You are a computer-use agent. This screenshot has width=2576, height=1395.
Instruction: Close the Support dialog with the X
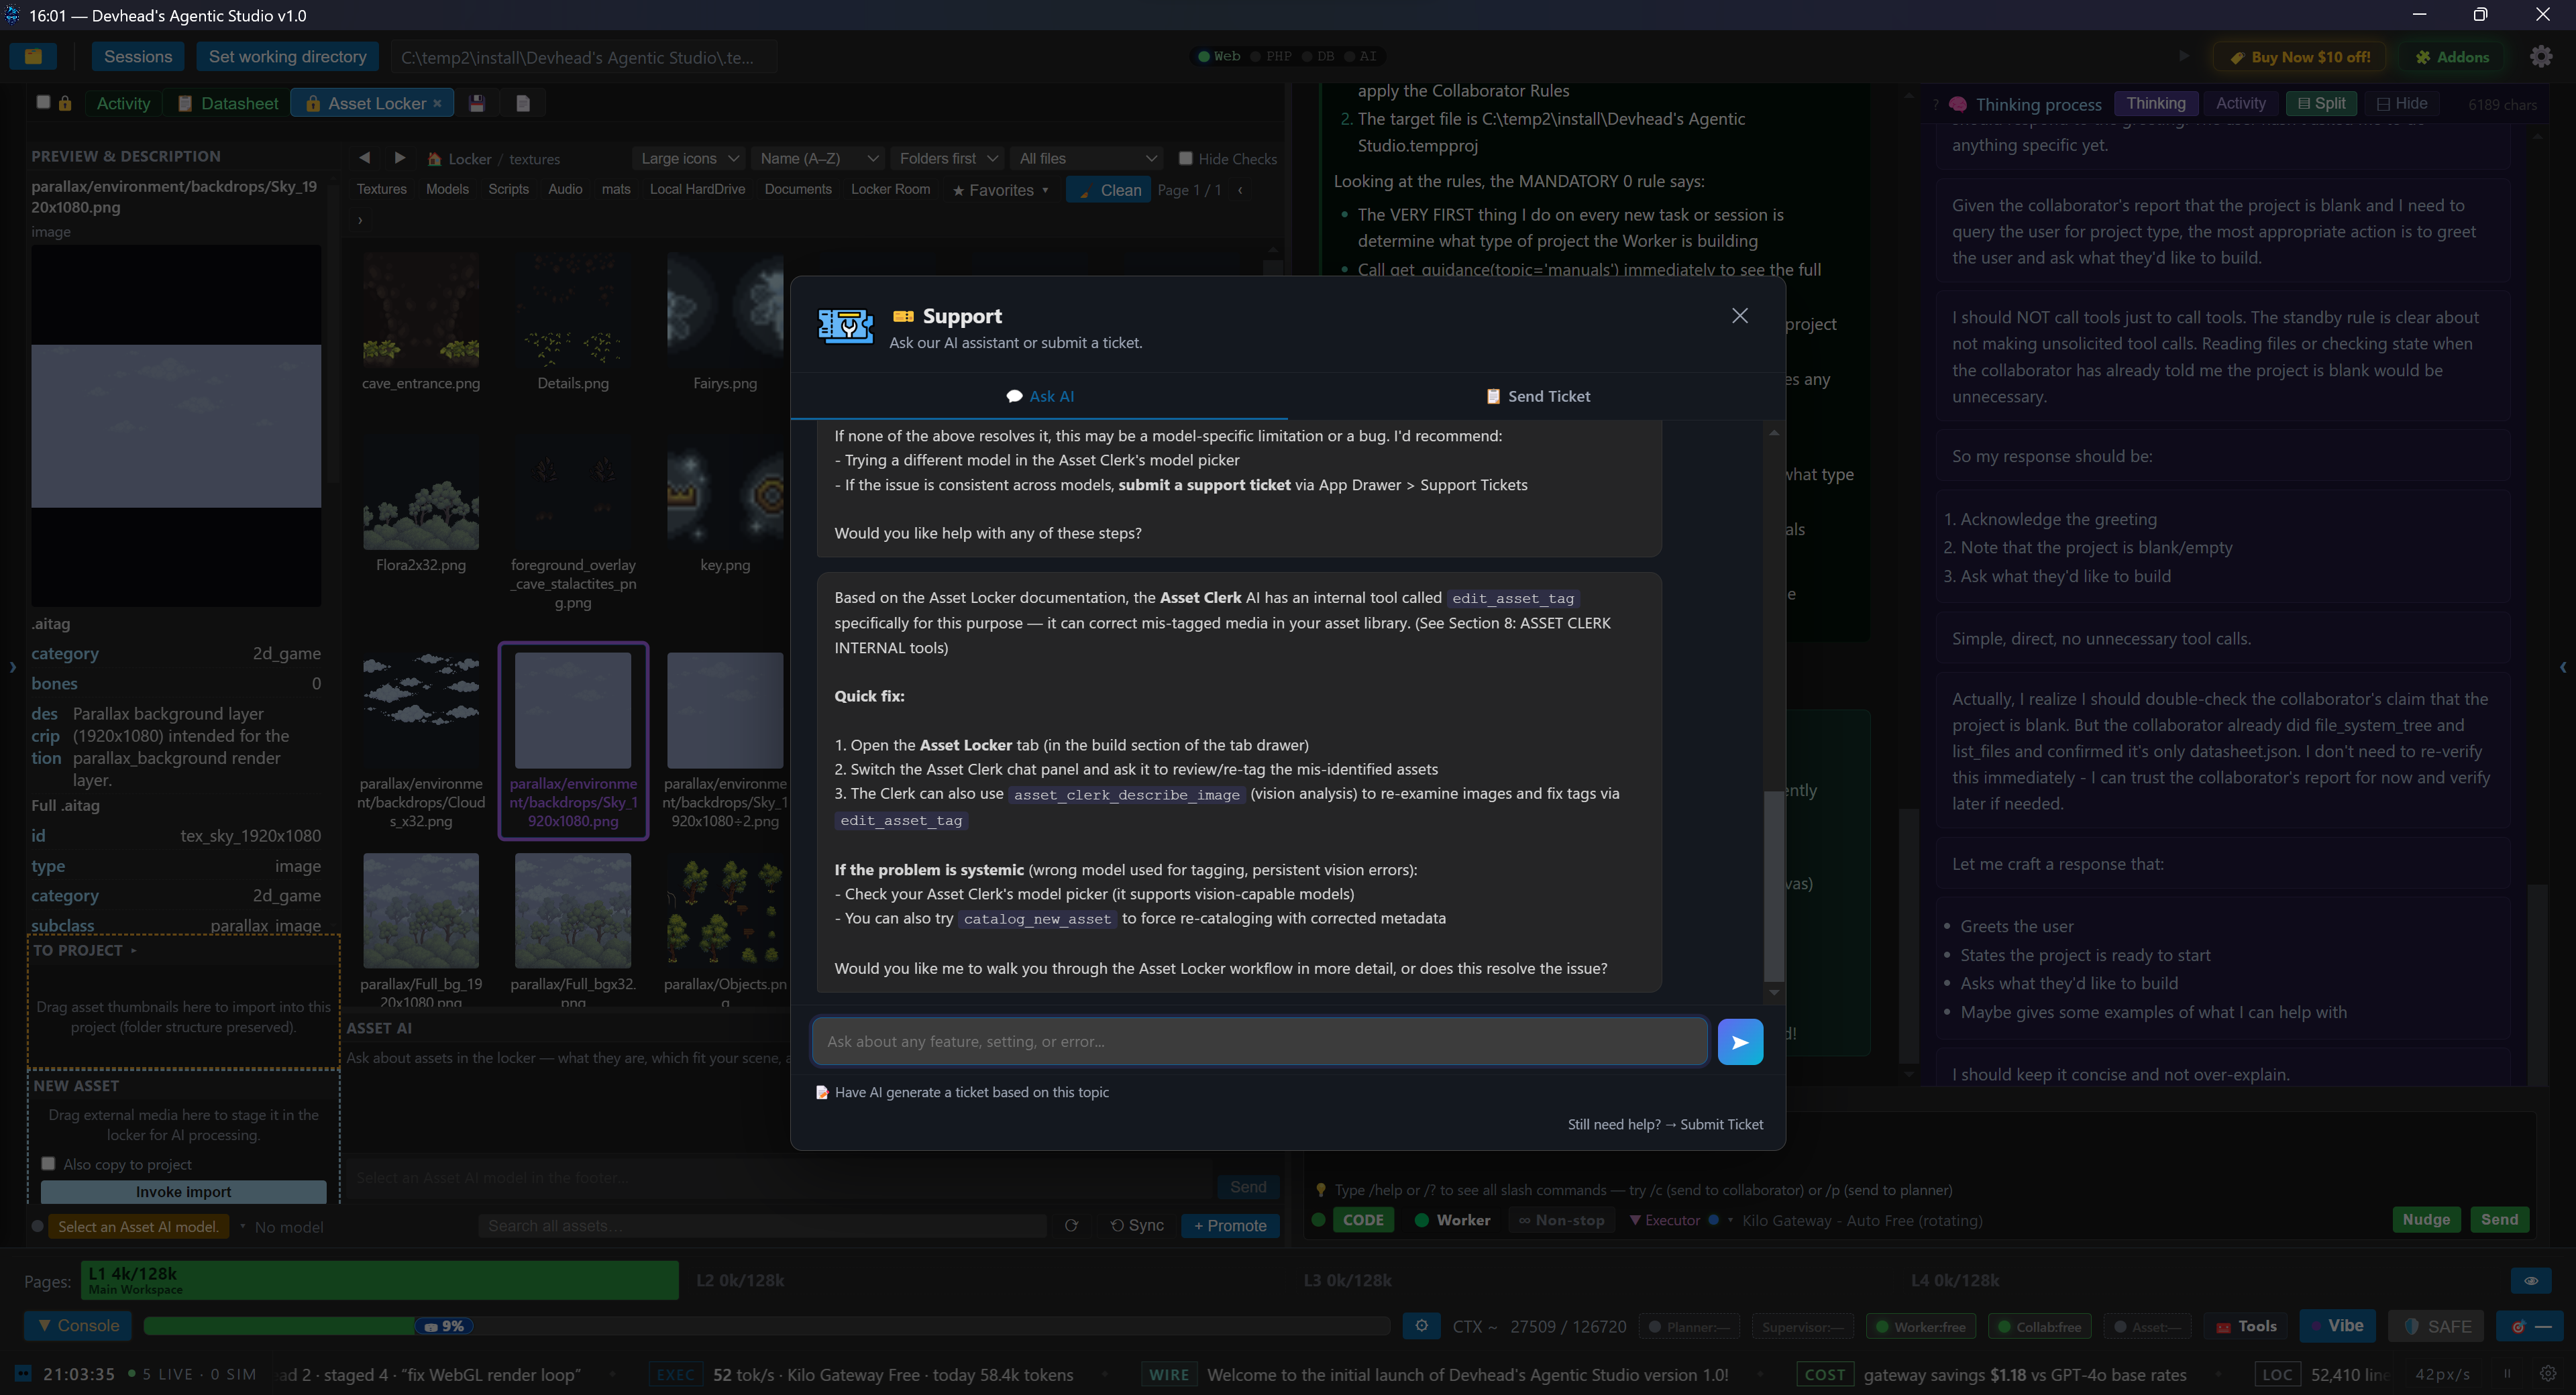coord(1739,316)
